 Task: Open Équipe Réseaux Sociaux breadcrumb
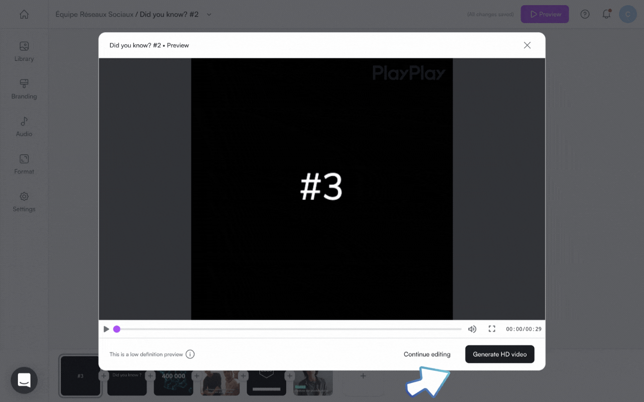94,15
